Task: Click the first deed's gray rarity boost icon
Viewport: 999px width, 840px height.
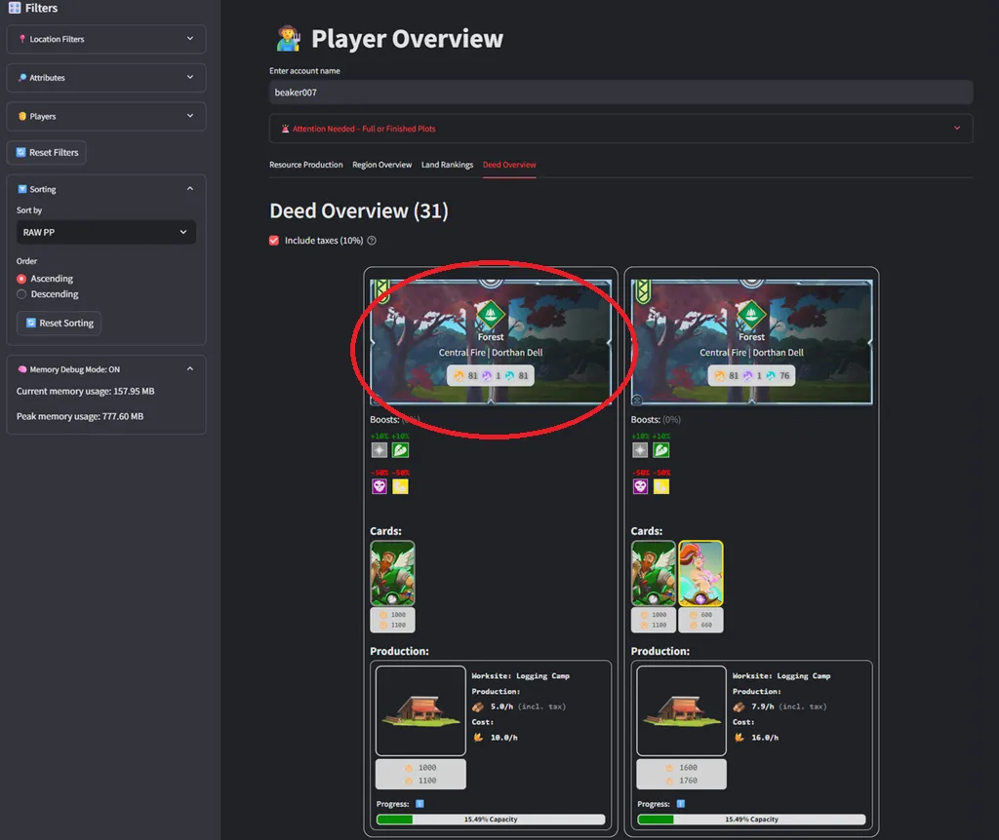Action: coord(380,450)
